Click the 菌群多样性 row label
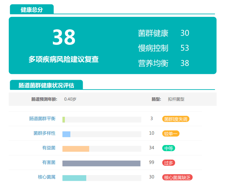This screenshot has height=194, width=226. [44, 133]
